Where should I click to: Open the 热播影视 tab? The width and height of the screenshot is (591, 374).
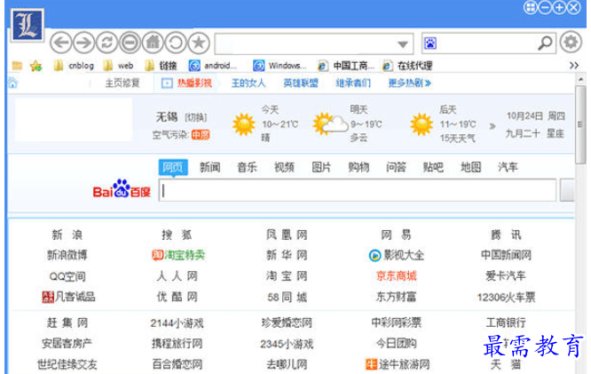(x=186, y=83)
